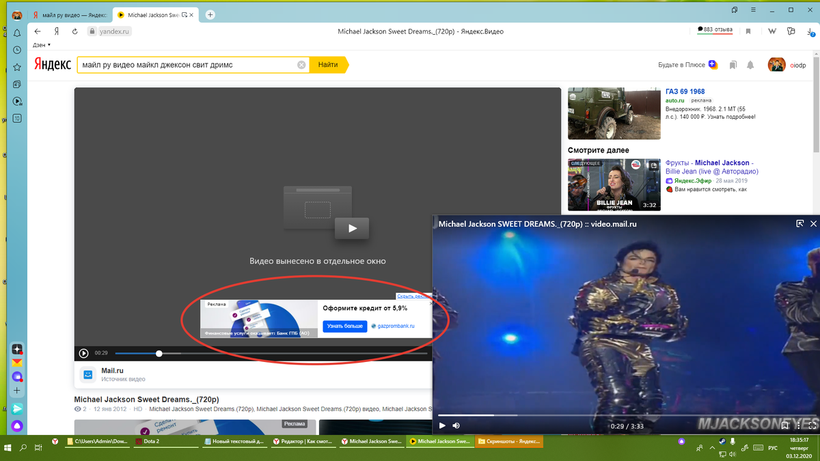Open the sidebar favorites star
The image size is (820, 461).
pos(17,67)
